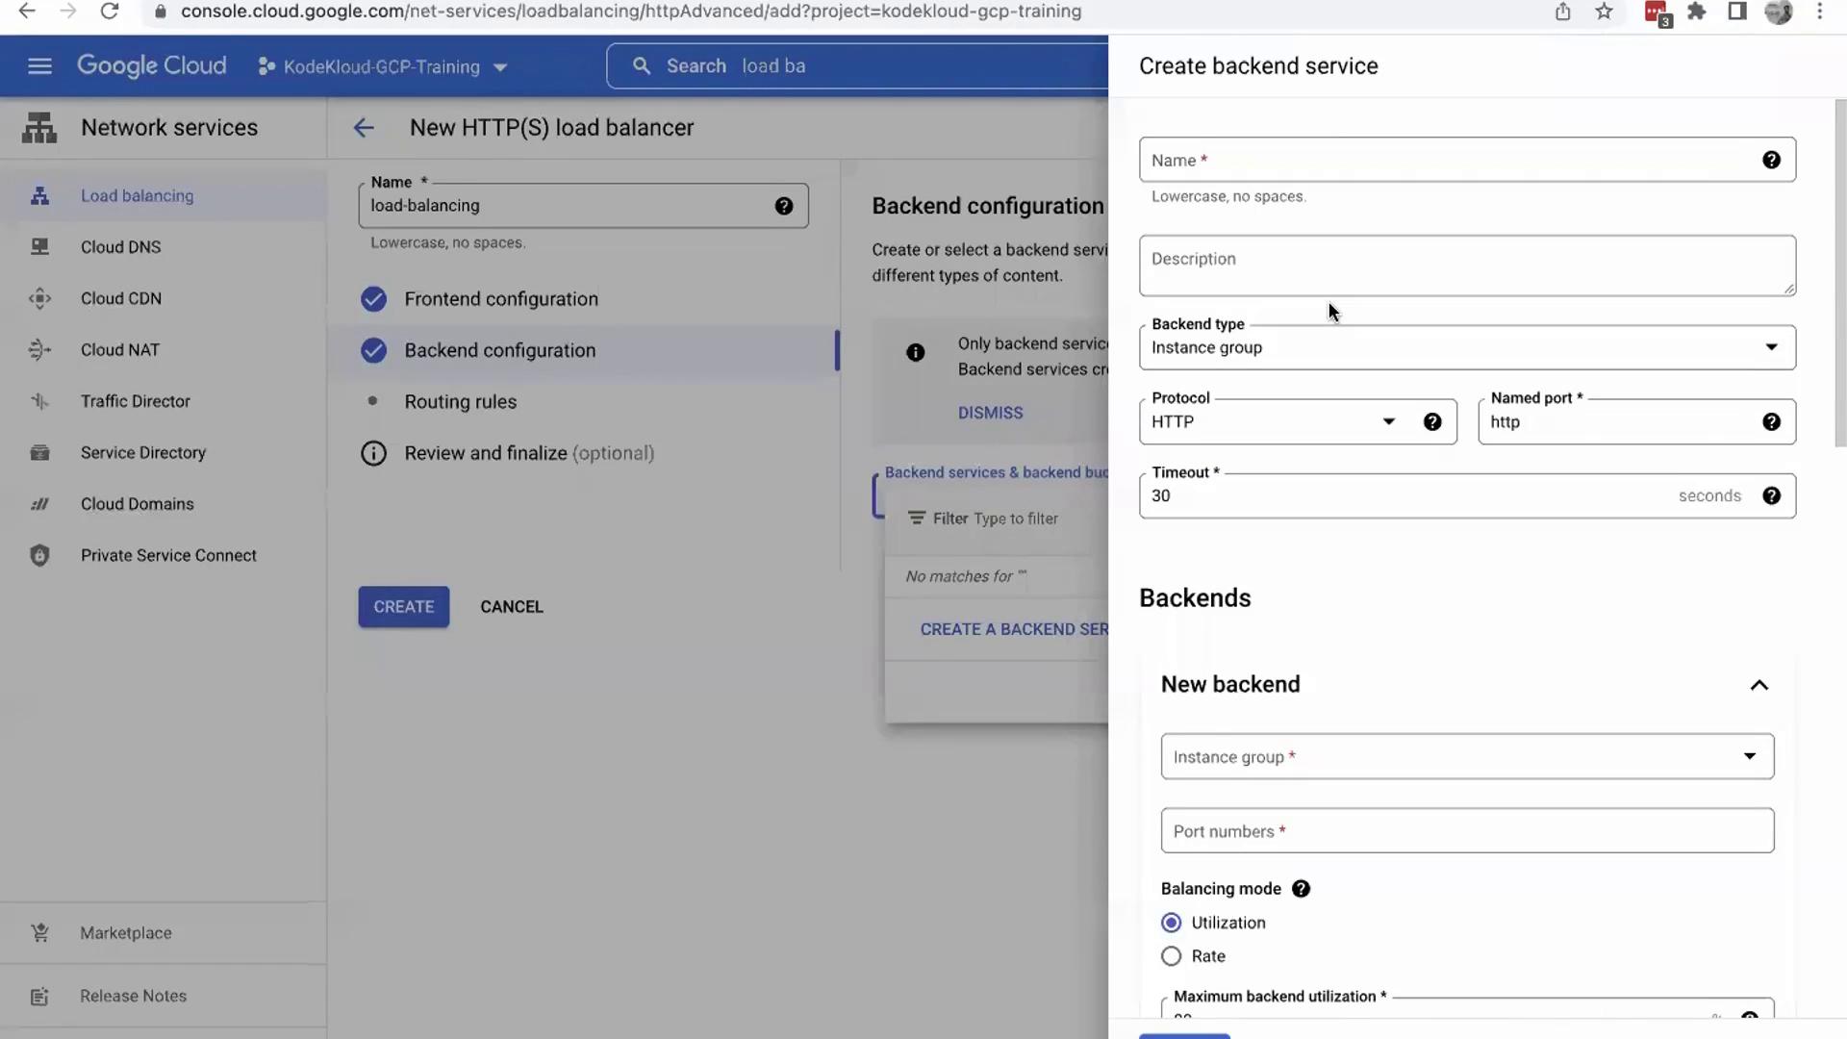
Task: Go to Routing rules step
Action: 460,402
